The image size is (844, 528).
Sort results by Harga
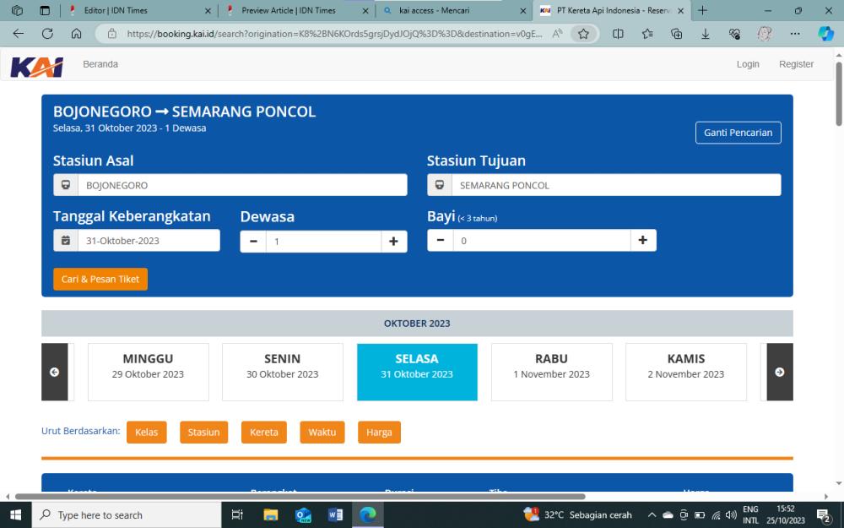[x=379, y=432]
